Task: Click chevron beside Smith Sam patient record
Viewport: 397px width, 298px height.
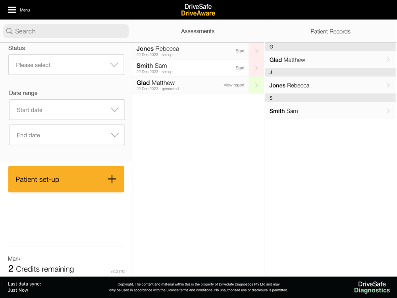Action: (x=388, y=111)
